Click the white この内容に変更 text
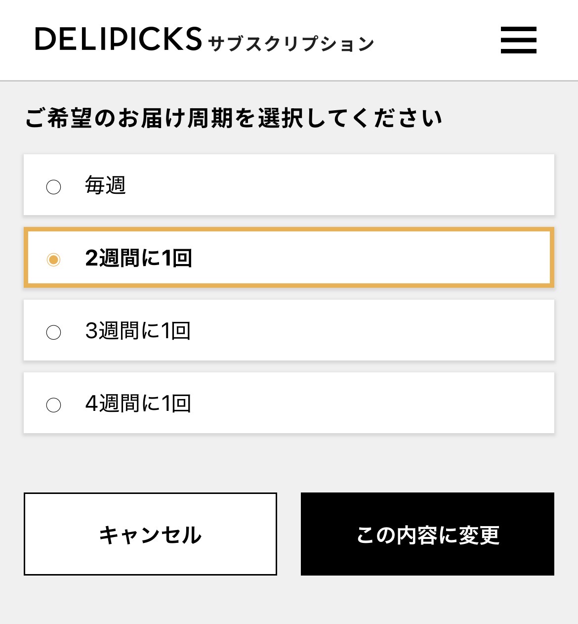The height and width of the screenshot is (624, 578). pos(428,535)
